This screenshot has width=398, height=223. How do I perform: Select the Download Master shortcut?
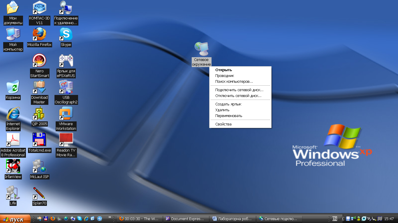coord(39,92)
